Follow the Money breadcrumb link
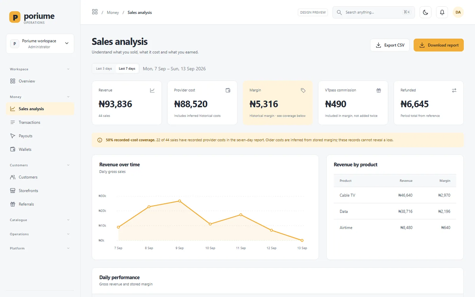 point(113,12)
